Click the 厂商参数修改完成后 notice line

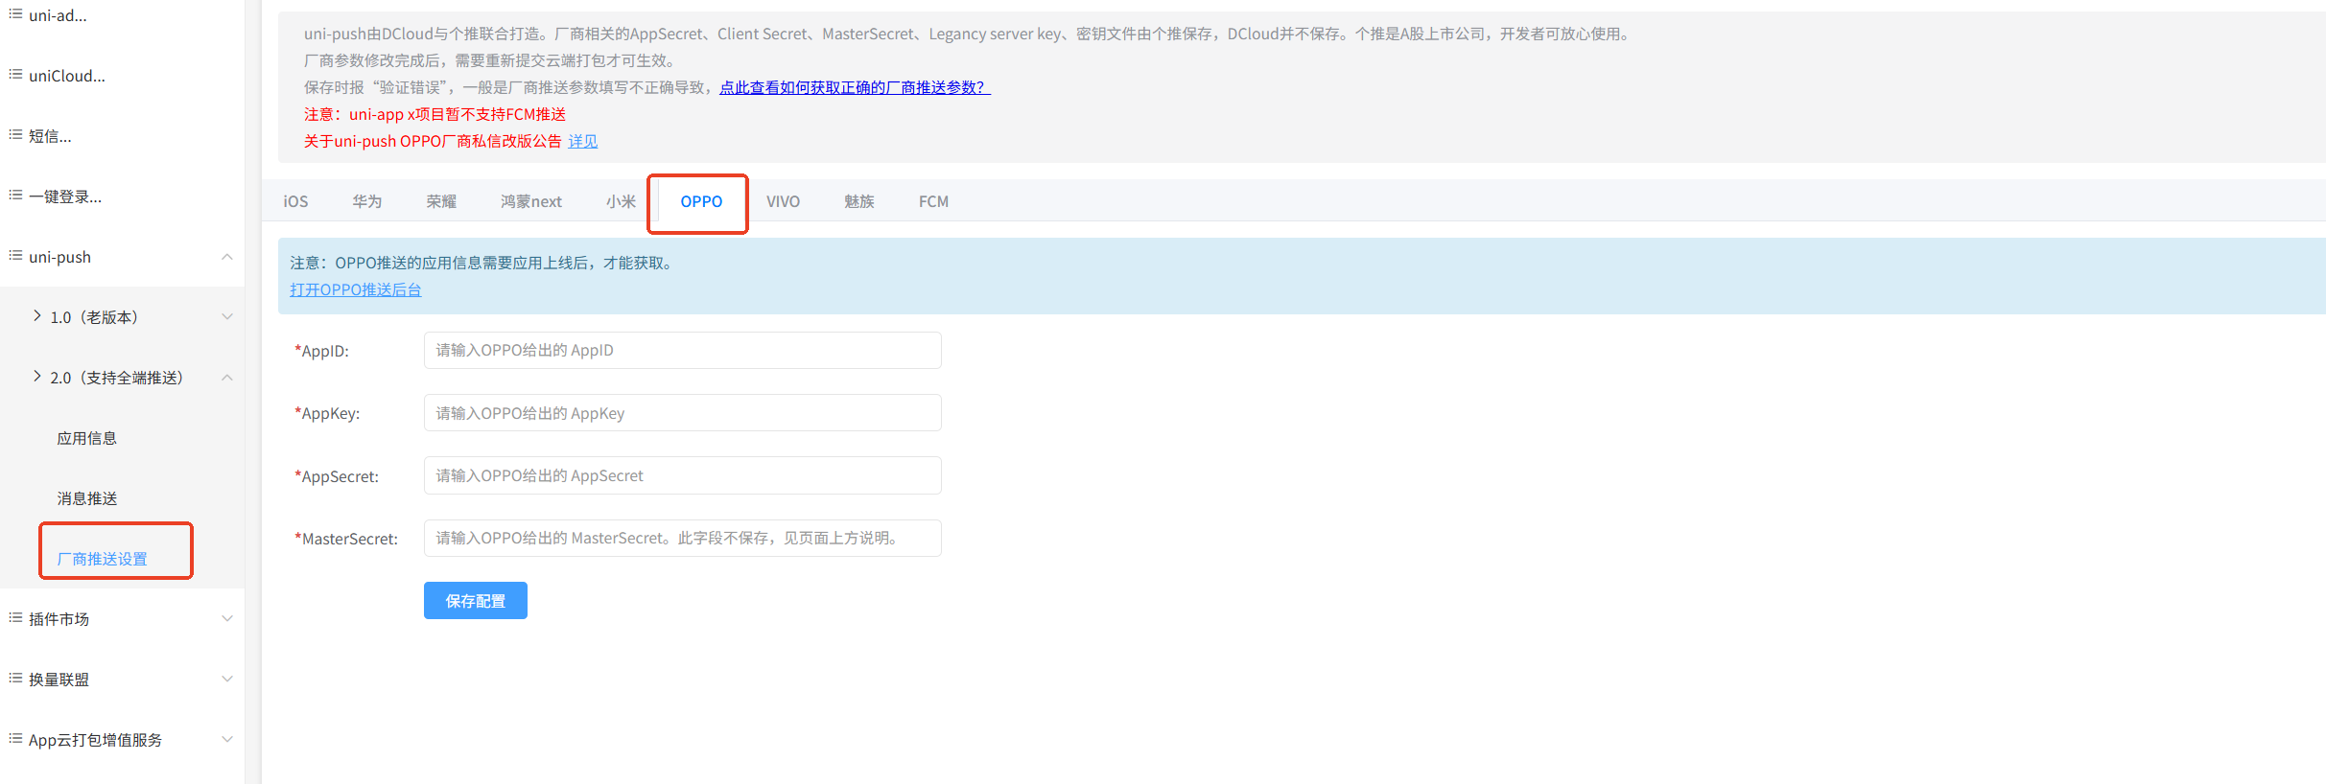coord(491,60)
